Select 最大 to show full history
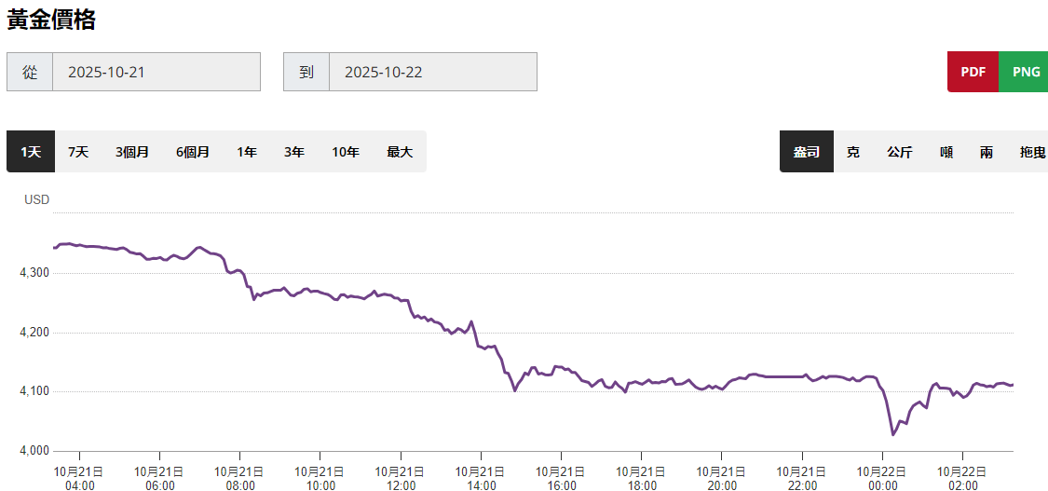 coord(400,152)
